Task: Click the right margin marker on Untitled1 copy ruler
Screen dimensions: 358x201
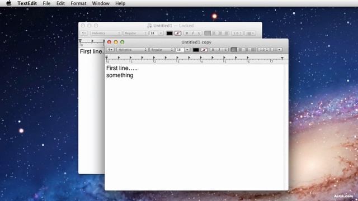Action: coord(282,58)
